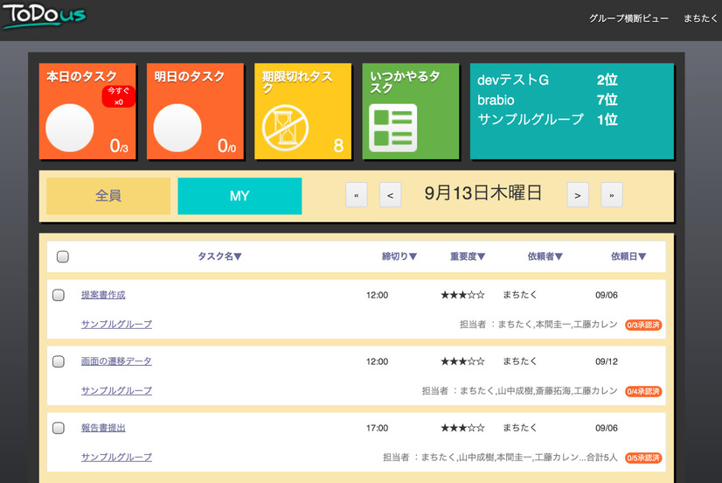
Task: Open グループ横断ビュー in top menu
Action: 628,17
